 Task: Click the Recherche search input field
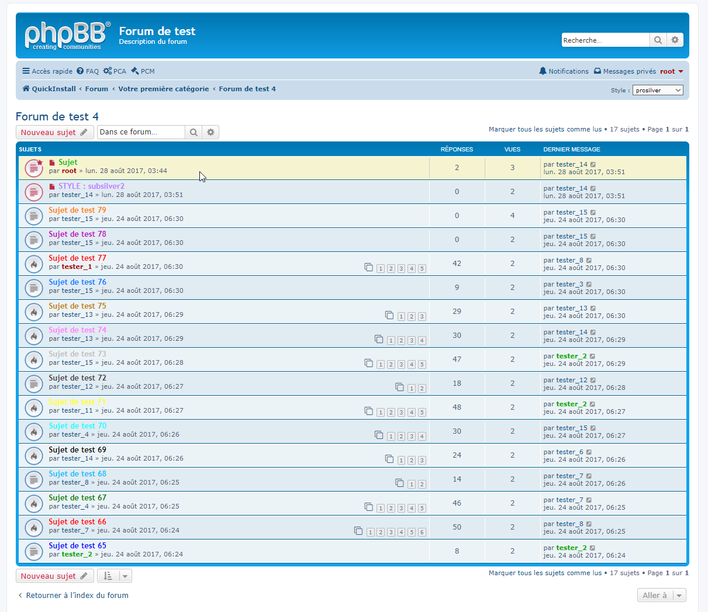605,40
